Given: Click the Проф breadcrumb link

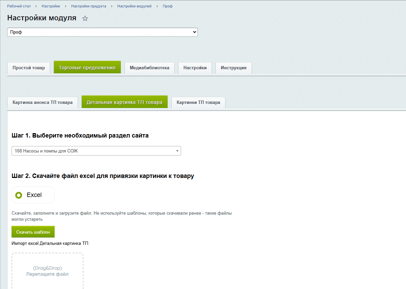Looking at the screenshot, I should point(168,6).
